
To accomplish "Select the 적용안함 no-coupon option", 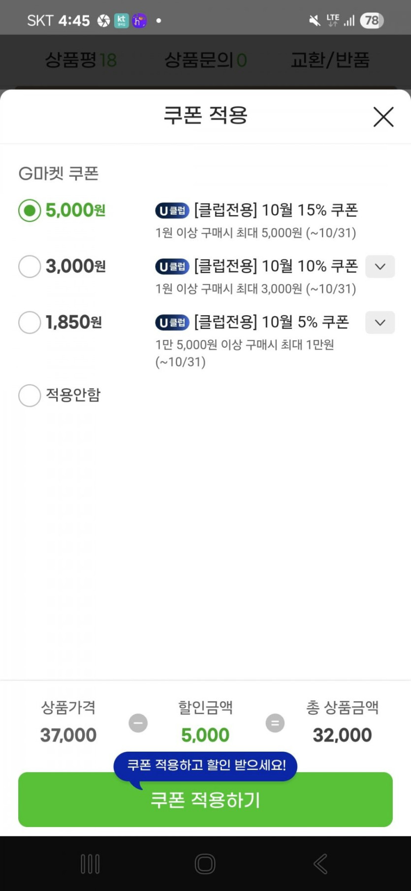I will [30, 396].
